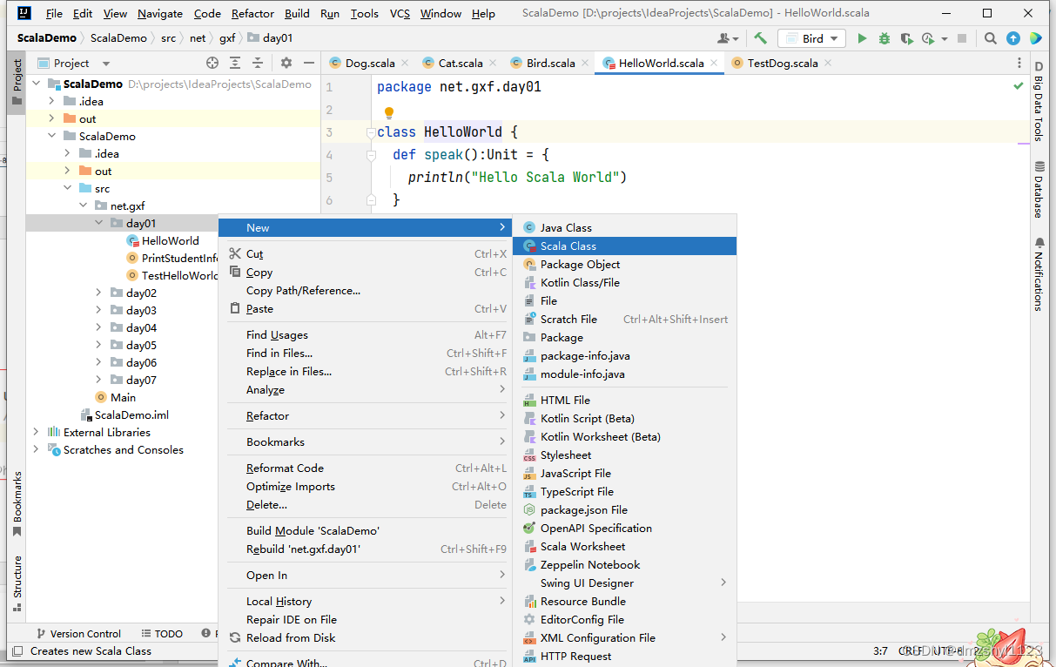Click the Run with Coverage shield icon

coord(906,38)
